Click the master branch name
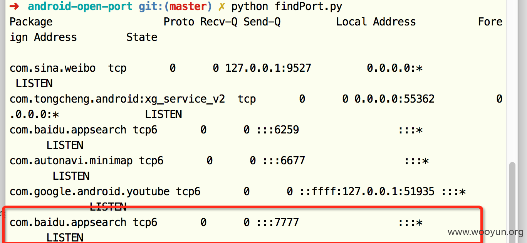 pyautogui.click(x=188, y=7)
